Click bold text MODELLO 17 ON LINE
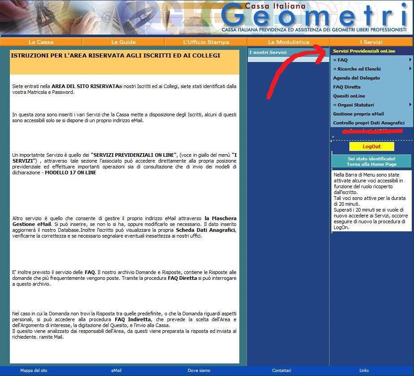 pyautogui.click(x=70, y=173)
